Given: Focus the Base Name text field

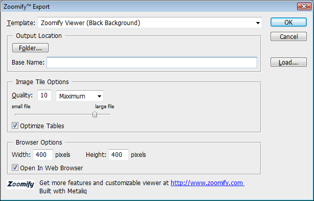Looking at the screenshot, I should tap(152, 63).
